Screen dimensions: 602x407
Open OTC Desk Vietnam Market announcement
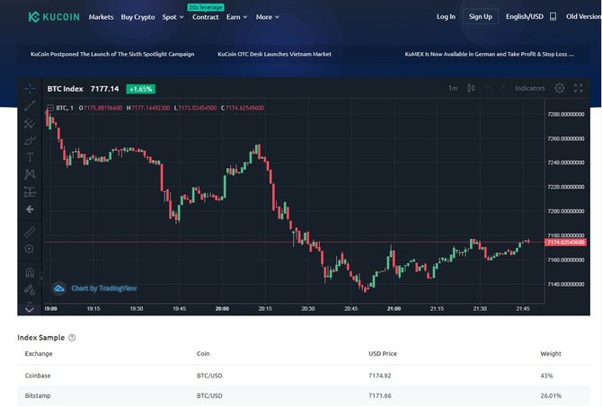click(x=275, y=54)
